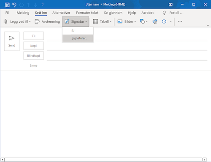Go to previous item with up arrow
Image resolution: width=211 pixels, height=162 pixels.
28,5
